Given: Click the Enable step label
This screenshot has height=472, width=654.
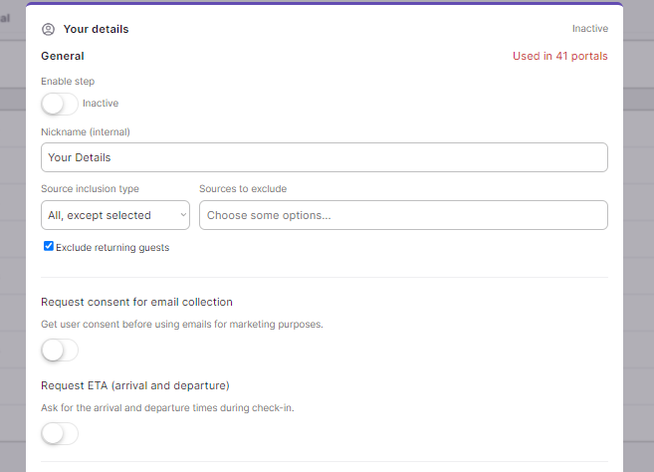Looking at the screenshot, I should click(68, 82).
